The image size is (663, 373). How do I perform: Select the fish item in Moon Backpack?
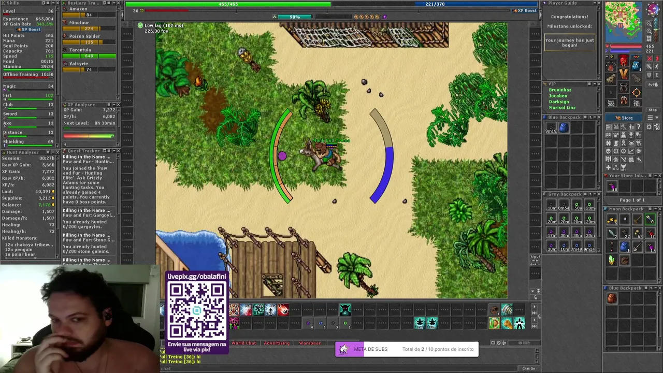tap(612, 233)
